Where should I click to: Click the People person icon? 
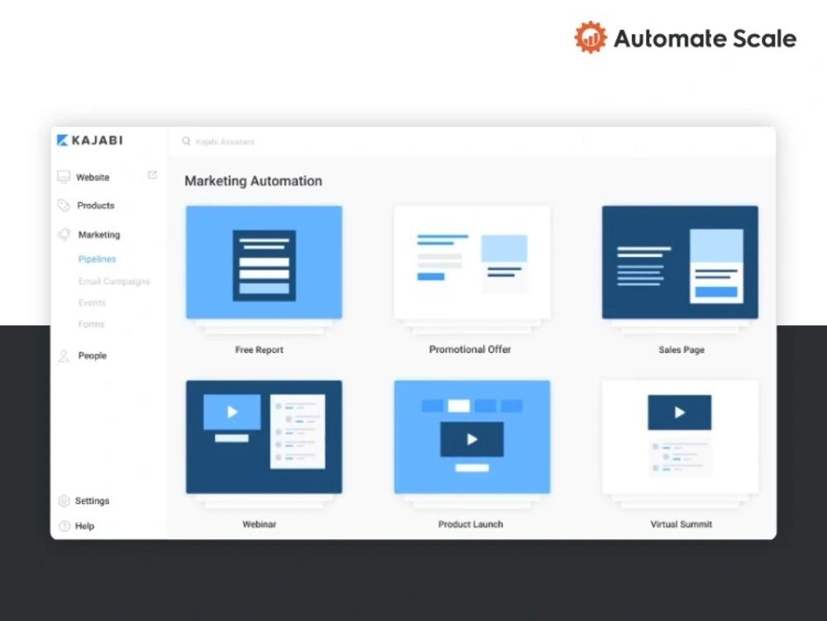64,356
